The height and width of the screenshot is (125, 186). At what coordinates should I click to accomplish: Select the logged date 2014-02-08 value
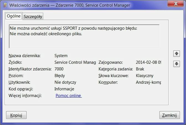[x=148, y=62]
